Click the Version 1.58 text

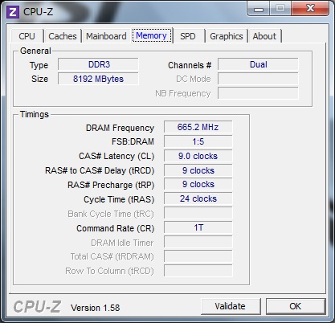[95, 308]
